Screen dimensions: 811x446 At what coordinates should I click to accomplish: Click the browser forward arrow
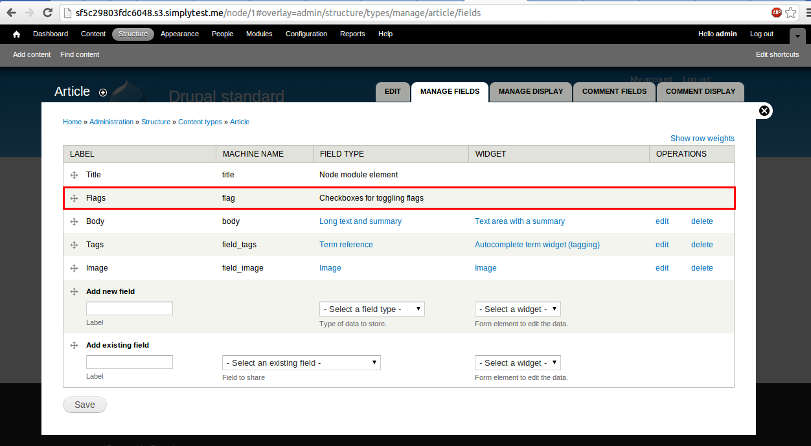pyautogui.click(x=29, y=12)
